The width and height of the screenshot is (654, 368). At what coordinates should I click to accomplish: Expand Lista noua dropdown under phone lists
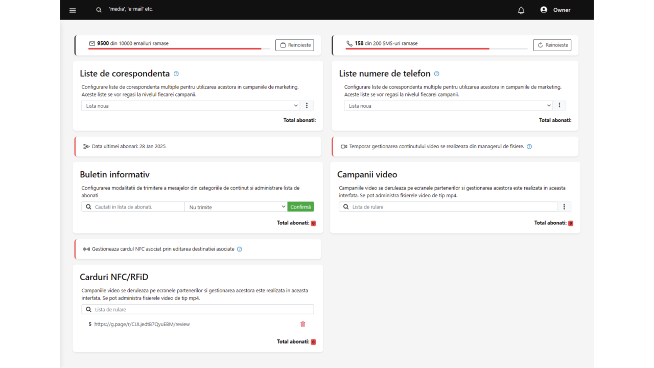point(448,106)
